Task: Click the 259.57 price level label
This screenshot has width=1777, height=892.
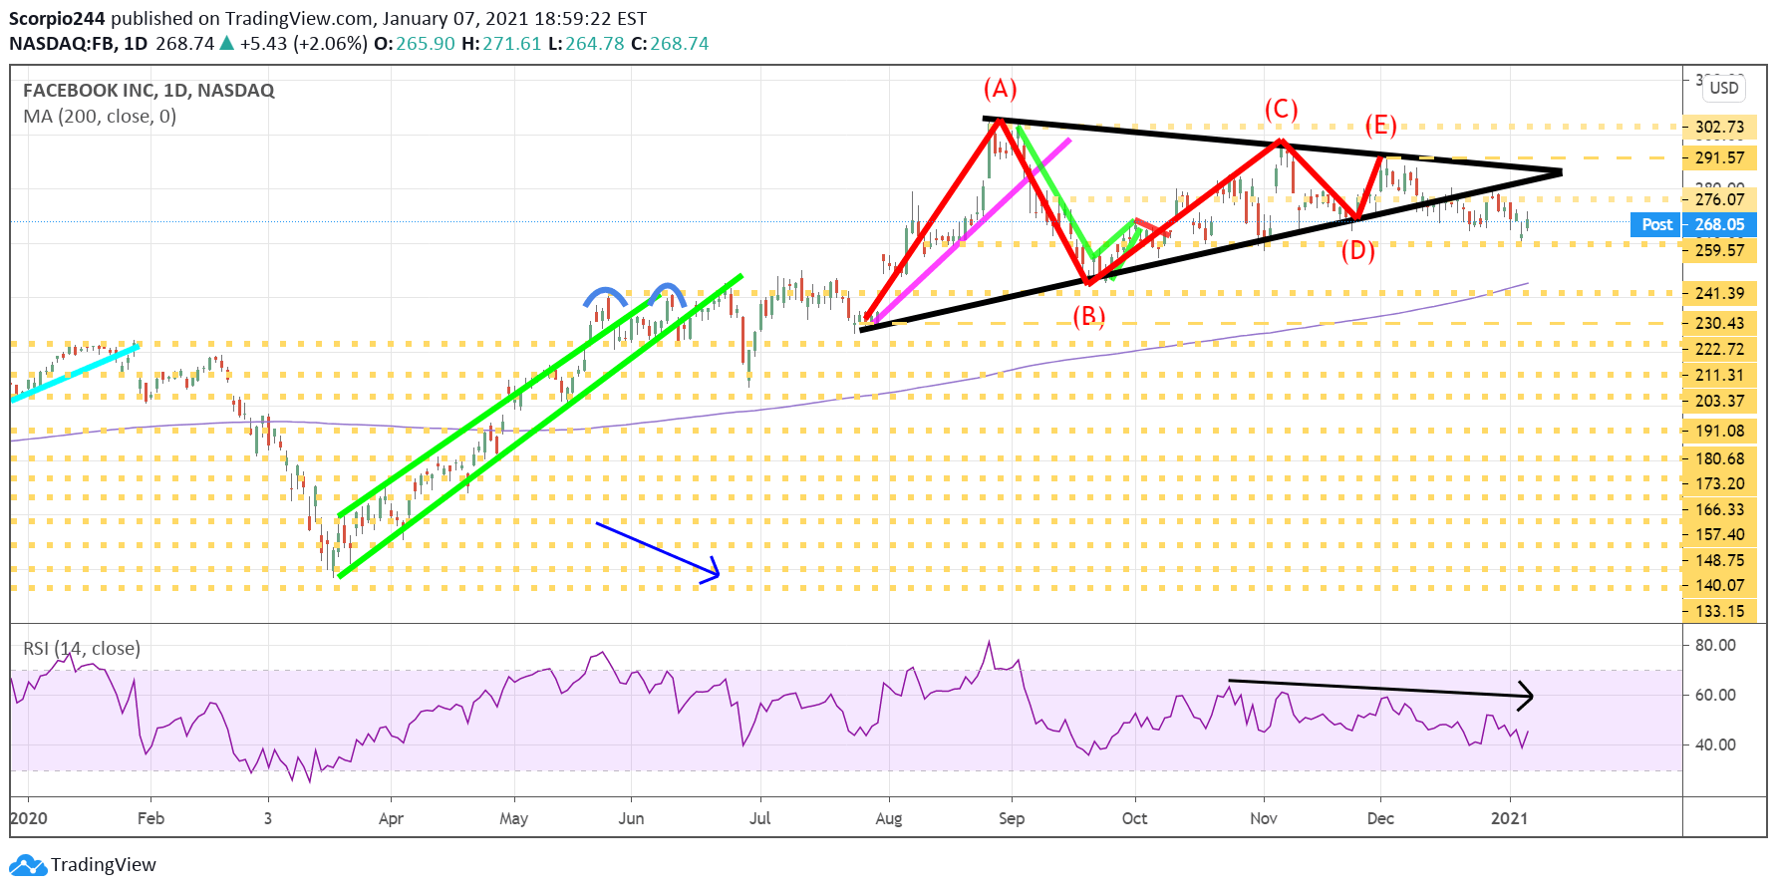Action: [1719, 250]
